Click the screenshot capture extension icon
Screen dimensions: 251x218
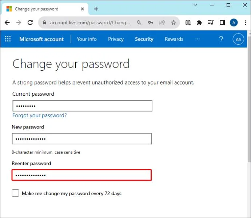(x=188, y=22)
